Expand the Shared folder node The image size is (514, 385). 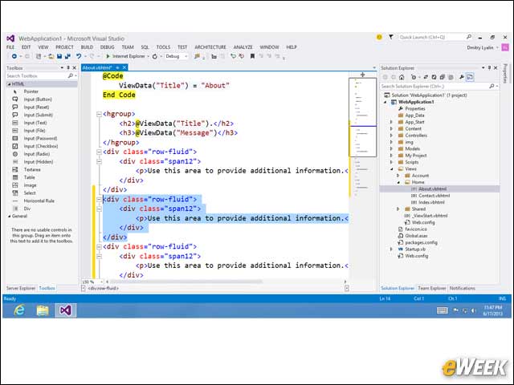click(398, 209)
